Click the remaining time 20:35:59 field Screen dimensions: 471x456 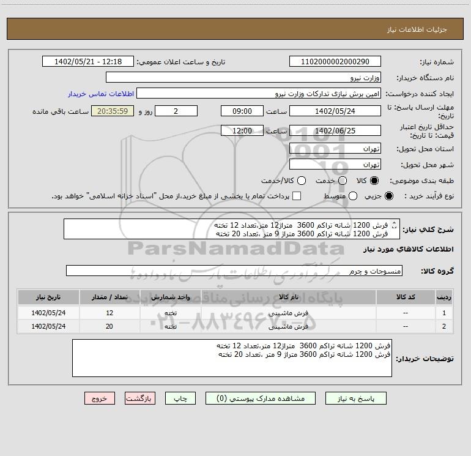point(113,111)
